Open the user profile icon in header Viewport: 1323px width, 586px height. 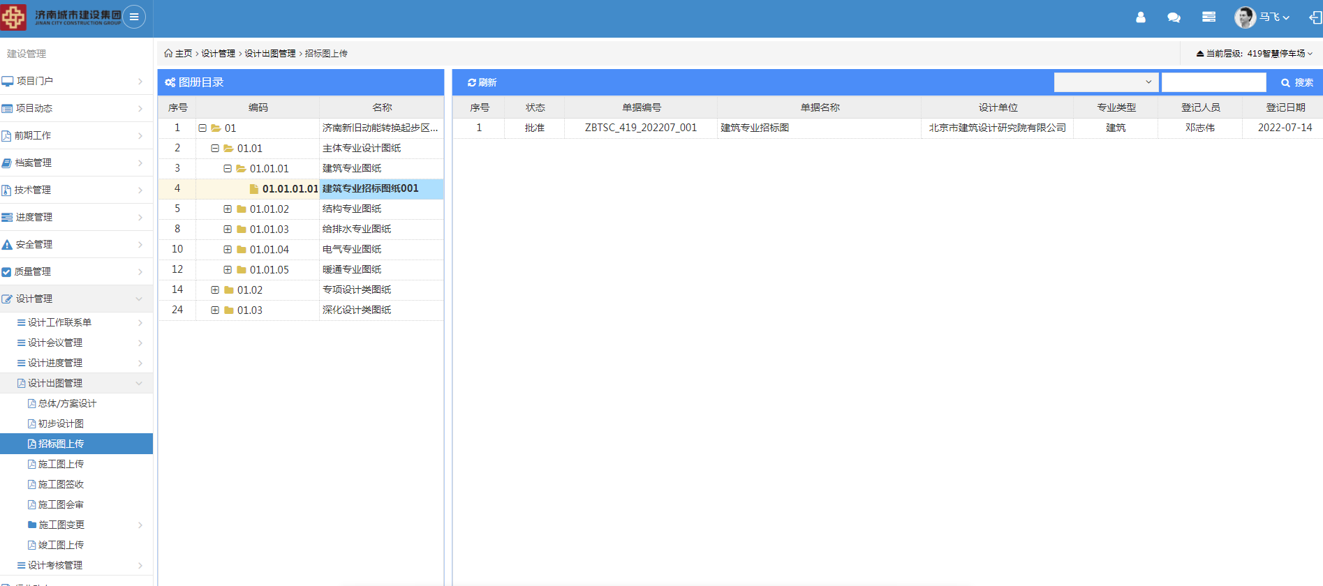1140,17
